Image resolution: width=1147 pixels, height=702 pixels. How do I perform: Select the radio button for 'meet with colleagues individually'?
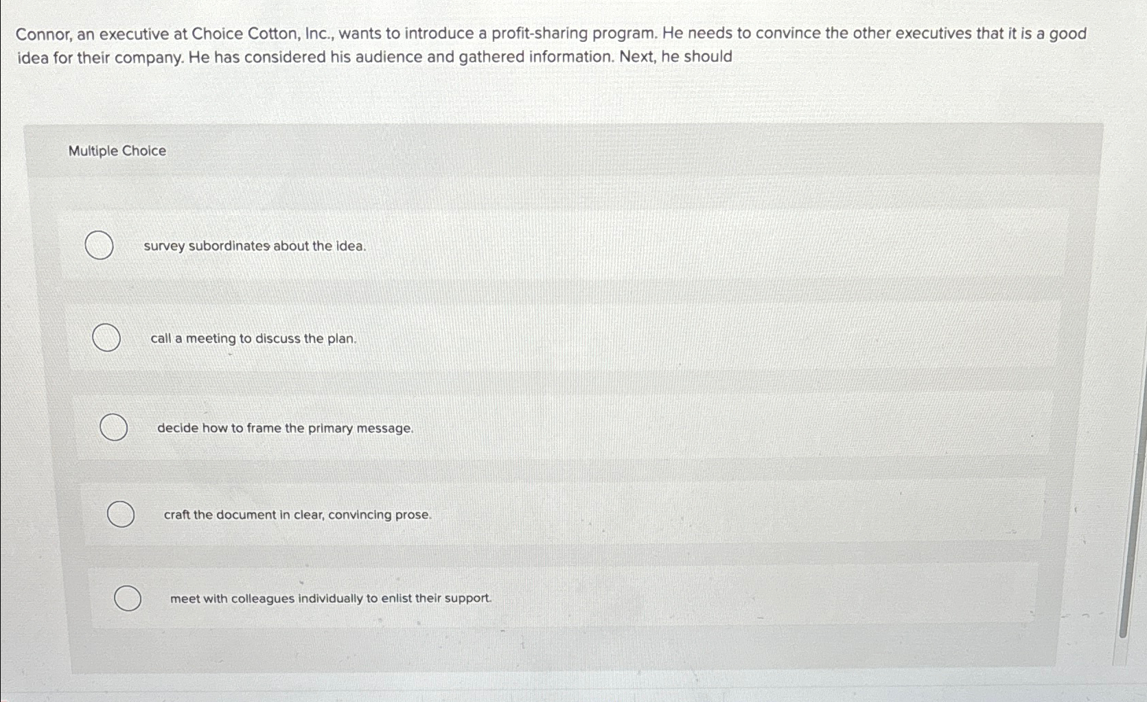tap(128, 598)
